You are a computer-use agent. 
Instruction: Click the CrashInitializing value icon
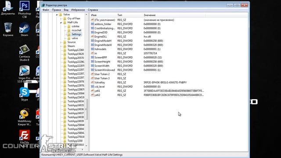(x=93, y=28)
